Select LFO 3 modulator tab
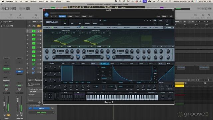The width and height of the screenshot is (213, 120). click(x=122, y=64)
